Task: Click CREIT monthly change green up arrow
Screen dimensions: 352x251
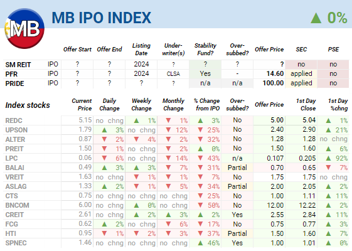Action: (168, 215)
